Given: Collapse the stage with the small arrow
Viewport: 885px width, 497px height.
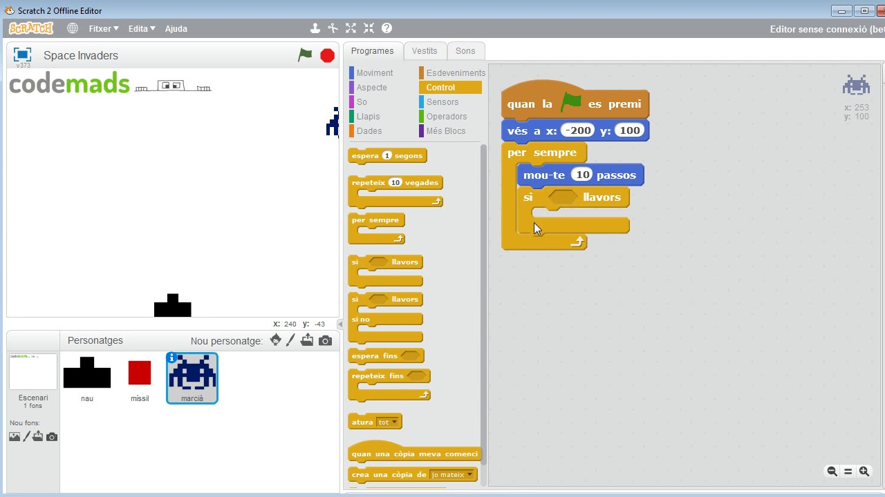Looking at the screenshot, I should (340, 324).
